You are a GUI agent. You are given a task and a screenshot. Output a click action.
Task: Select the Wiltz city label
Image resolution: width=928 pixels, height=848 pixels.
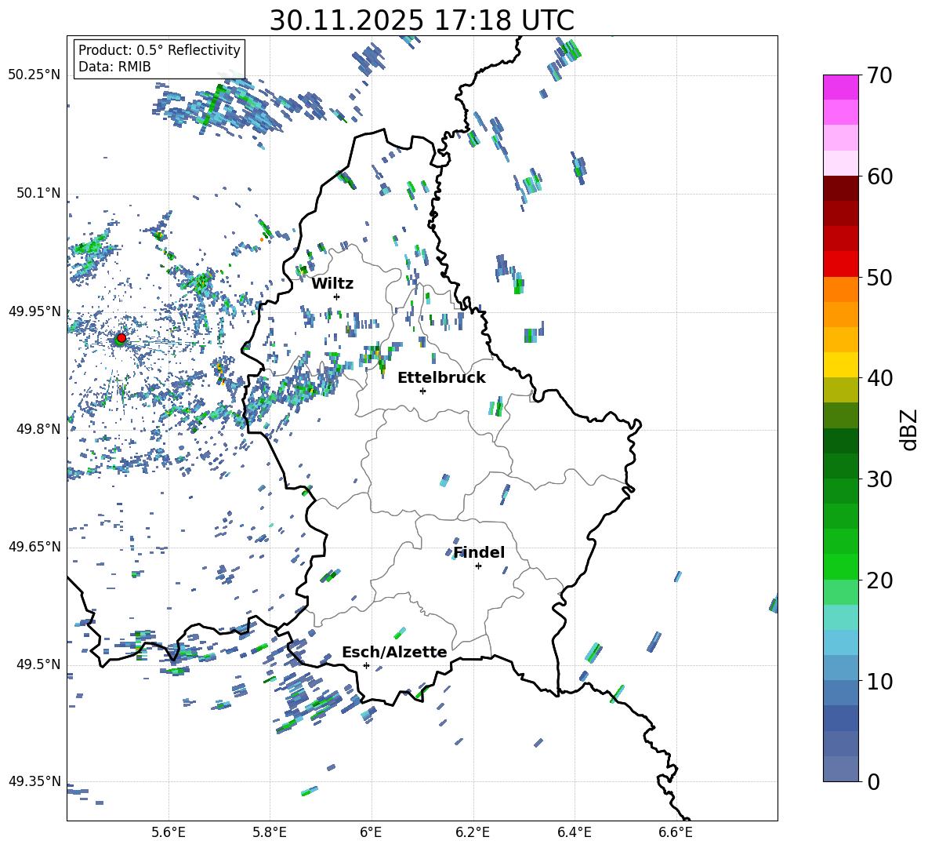[332, 283]
